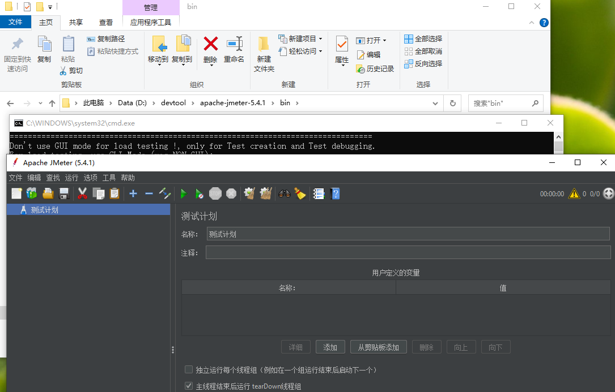Click red 删除 icon in Explorer ribbon

[x=211, y=44]
